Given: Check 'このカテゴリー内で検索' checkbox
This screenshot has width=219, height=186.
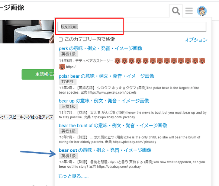Looking at the screenshot, I should point(61,39).
